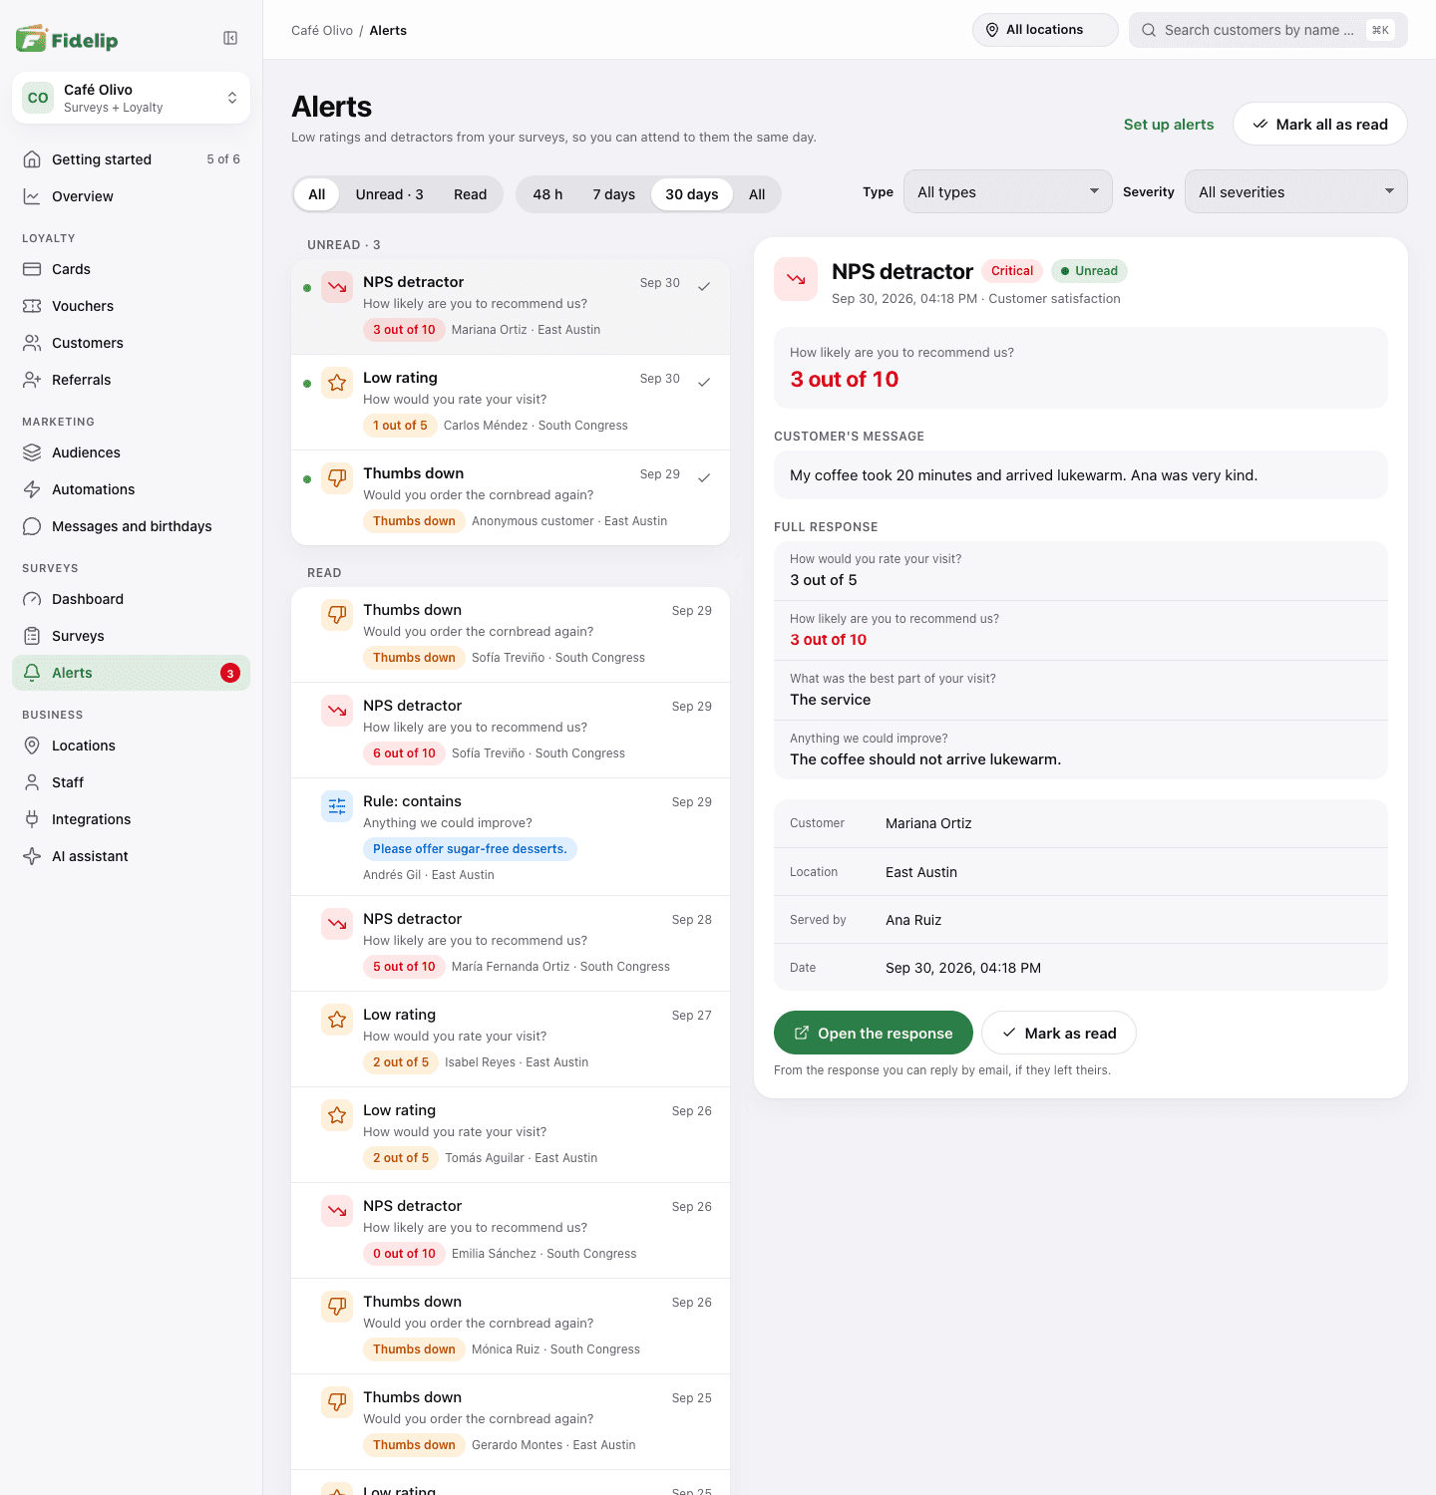1436x1495 pixels.
Task: Open the surveys Dashboard
Action: [x=131, y=599]
